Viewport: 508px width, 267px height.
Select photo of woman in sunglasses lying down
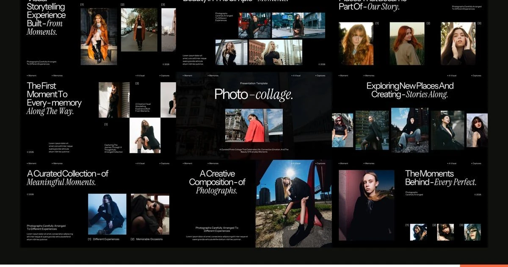(150, 214)
